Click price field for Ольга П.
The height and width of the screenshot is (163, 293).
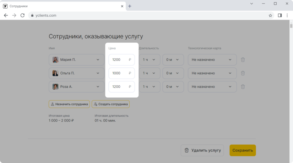click(122, 73)
